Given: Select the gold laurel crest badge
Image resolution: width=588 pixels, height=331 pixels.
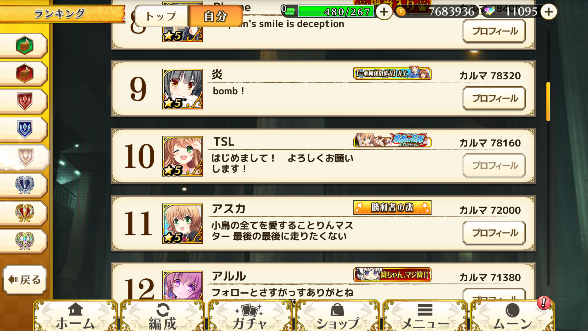Looking at the screenshot, I should [x=24, y=213].
